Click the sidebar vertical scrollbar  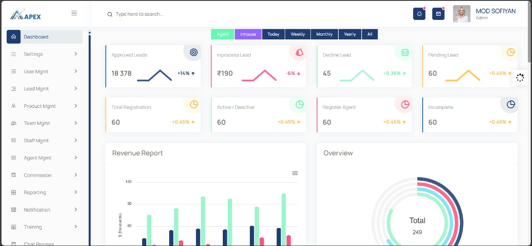pyautogui.click(x=89, y=137)
